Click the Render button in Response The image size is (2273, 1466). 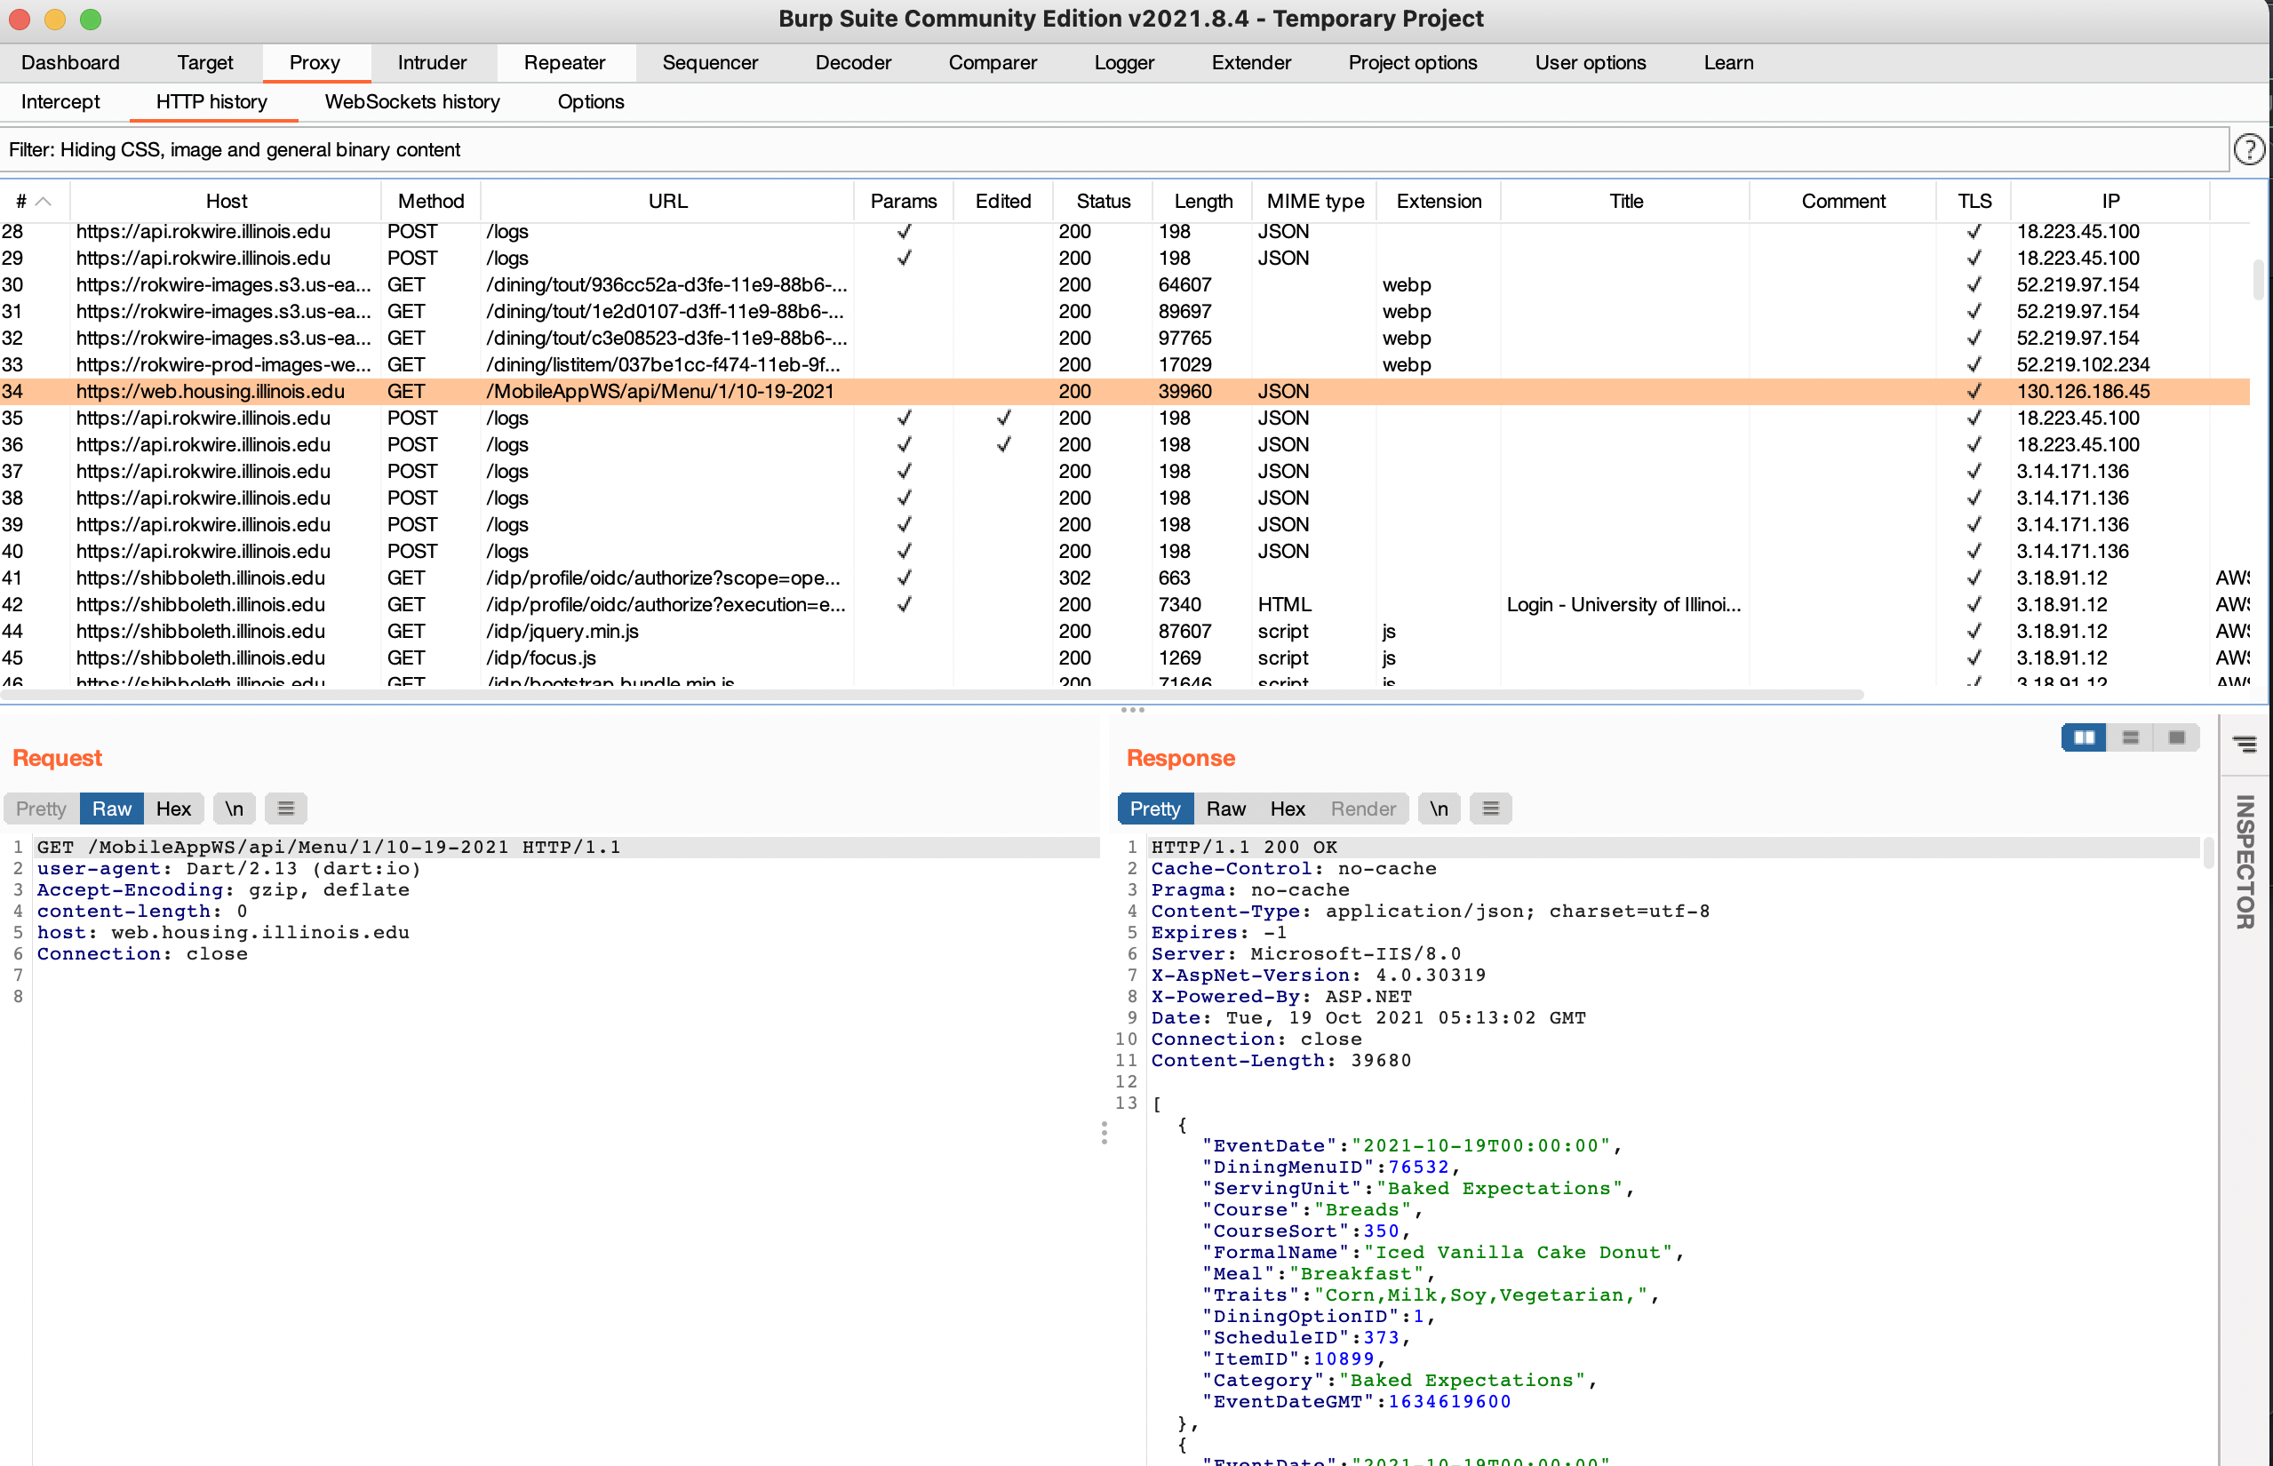[x=1363, y=807]
